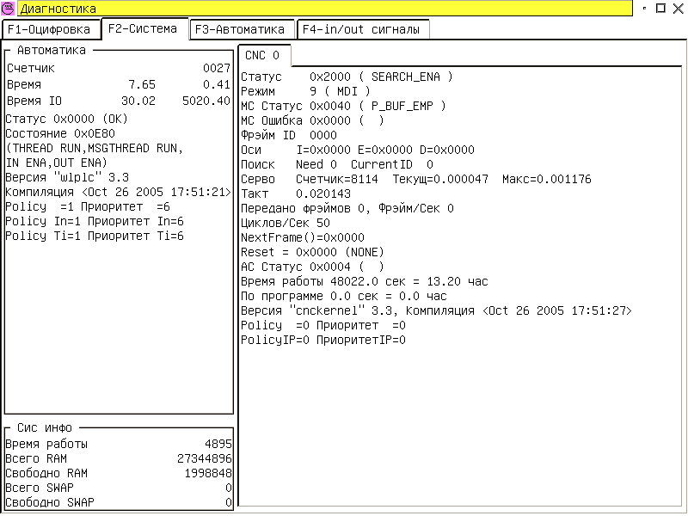
Task: Click the Счетчик value 0027
Action: 216,68
